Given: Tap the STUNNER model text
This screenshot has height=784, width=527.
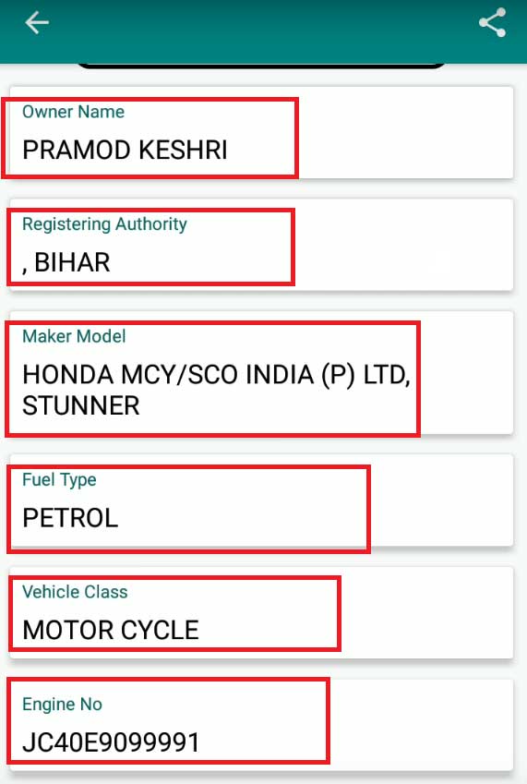Looking at the screenshot, I should 81,405.
